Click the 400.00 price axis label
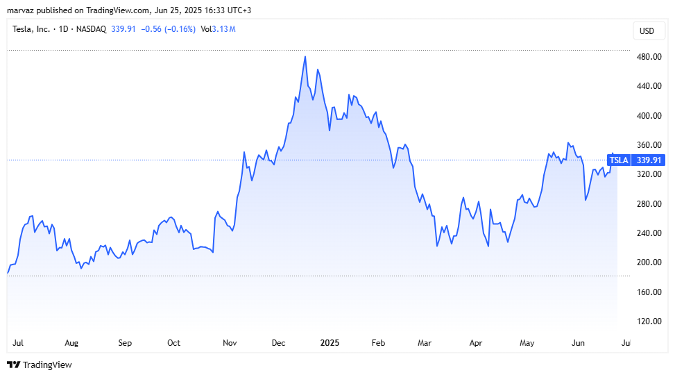675x377 pixels. coord(649,116)
